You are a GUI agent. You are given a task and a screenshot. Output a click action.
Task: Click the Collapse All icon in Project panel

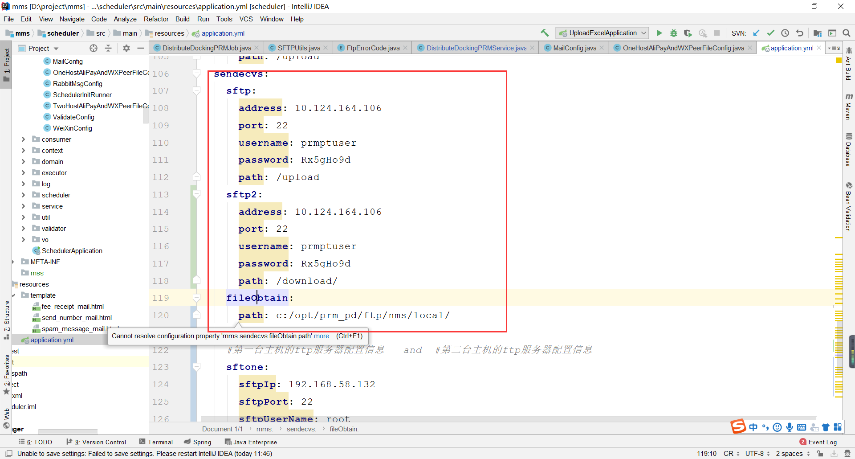tap(108, 48)
